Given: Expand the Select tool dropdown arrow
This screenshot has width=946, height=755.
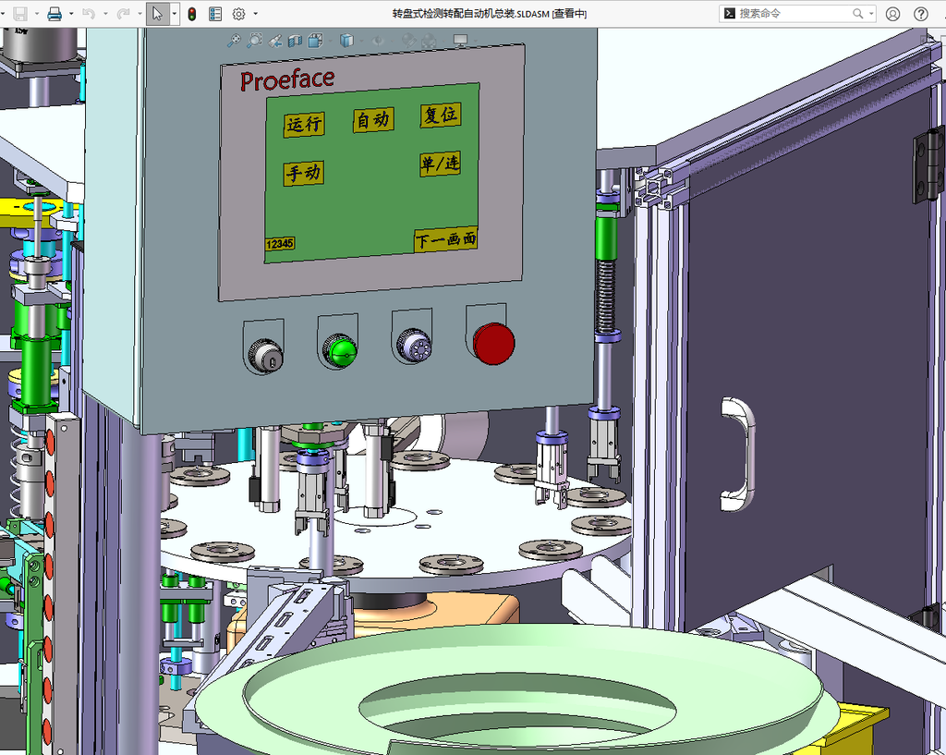Looking at the screenshot, I should (175, 14).
